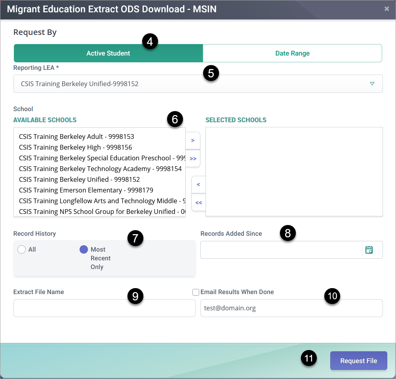
Task: Expand the Reporting LEA dropdown
Action: click(x=198, y=84)
